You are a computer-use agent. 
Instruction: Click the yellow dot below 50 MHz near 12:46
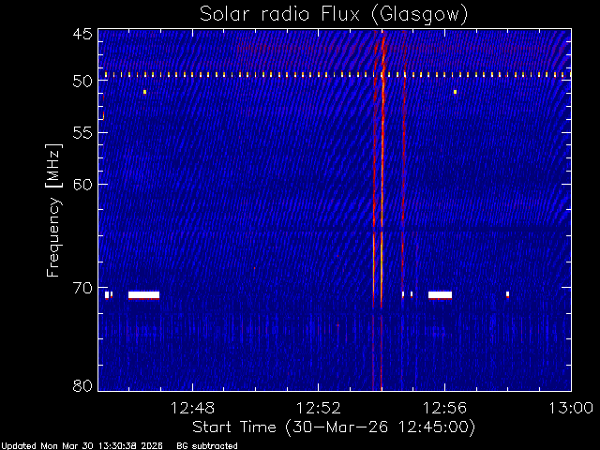(144, 92)
